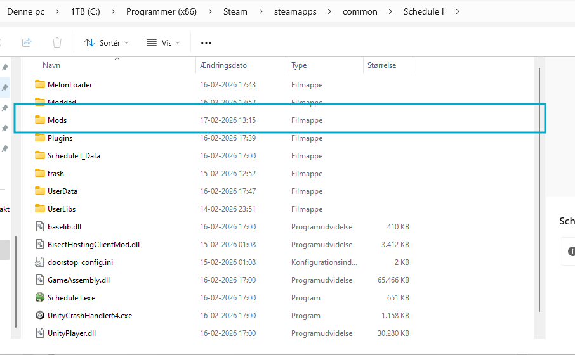Click the 65.466 KB size cell

[x=393, y=280]
